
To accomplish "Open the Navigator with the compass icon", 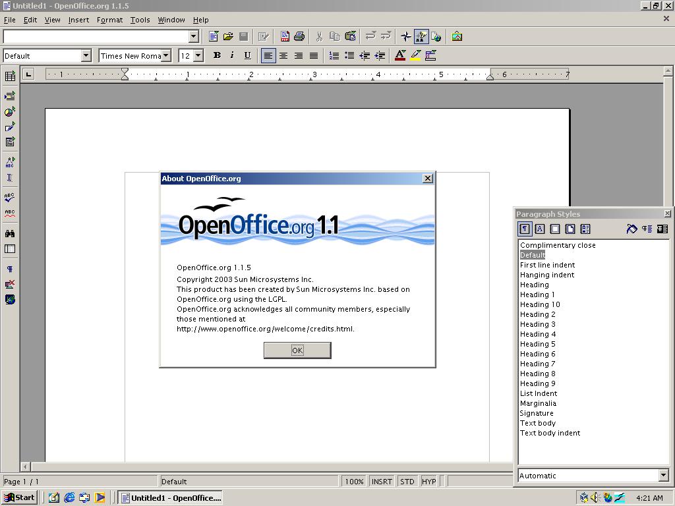I will (405, 37).
